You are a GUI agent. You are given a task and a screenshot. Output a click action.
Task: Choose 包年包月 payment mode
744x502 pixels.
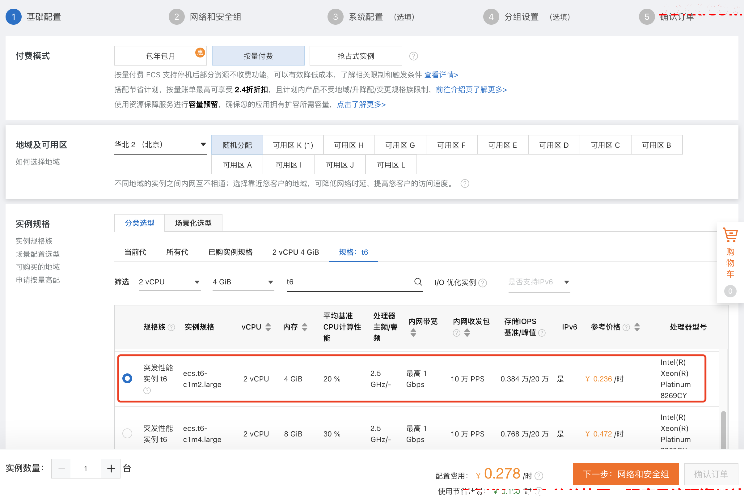click(x=160, y=56)
